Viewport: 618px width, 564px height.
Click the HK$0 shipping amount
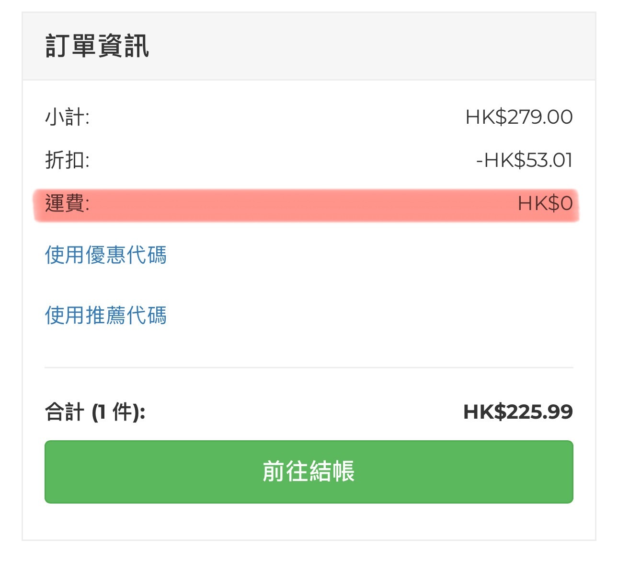[545, 204]
